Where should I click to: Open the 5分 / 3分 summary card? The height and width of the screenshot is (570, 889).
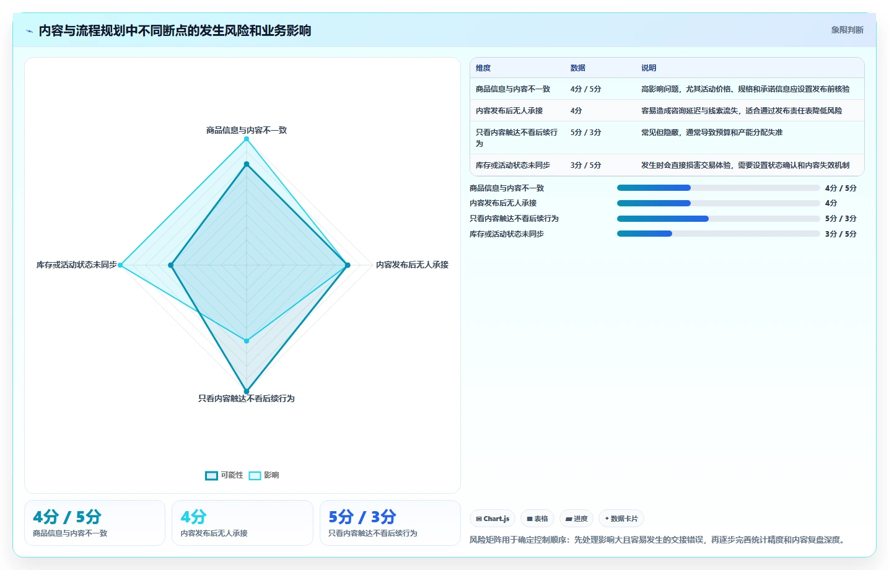pyautogui.click(x=390, y=523)
